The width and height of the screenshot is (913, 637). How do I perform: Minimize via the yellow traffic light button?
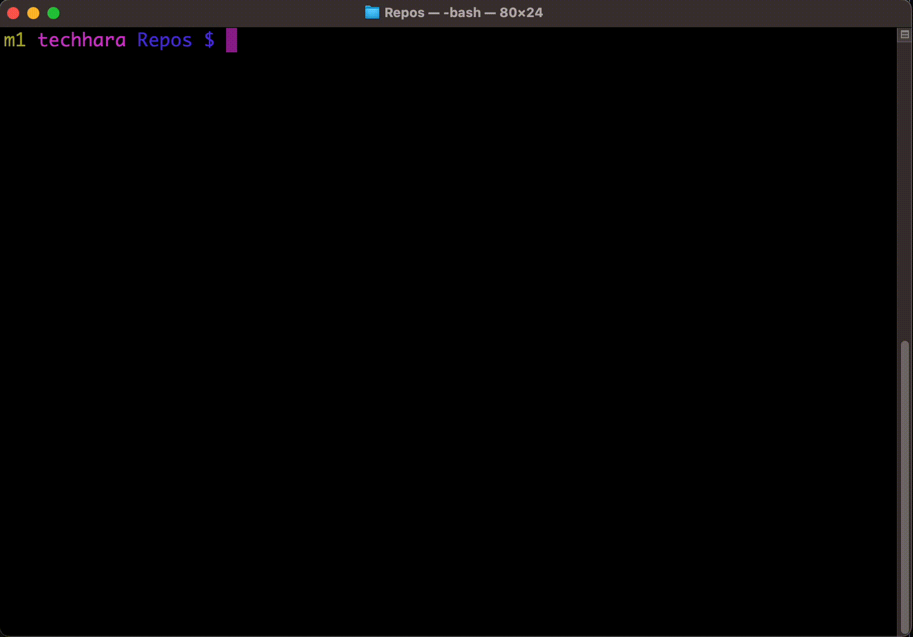pos(33,13)
